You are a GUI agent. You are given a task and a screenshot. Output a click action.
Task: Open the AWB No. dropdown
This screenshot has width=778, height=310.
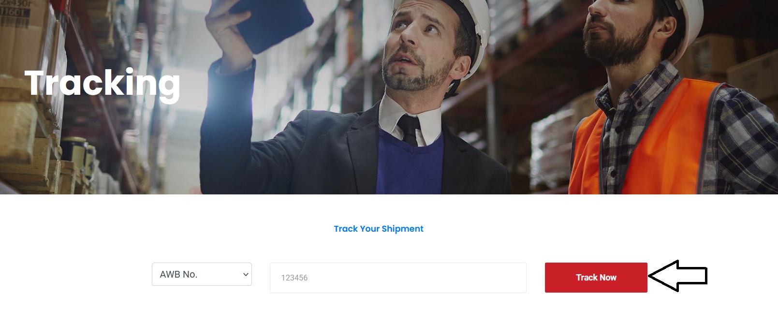(202, 274)
